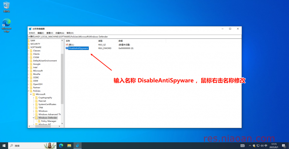Select the OpenSSH key
This screenshot has width=289, height=149.
tap(38, 84)
